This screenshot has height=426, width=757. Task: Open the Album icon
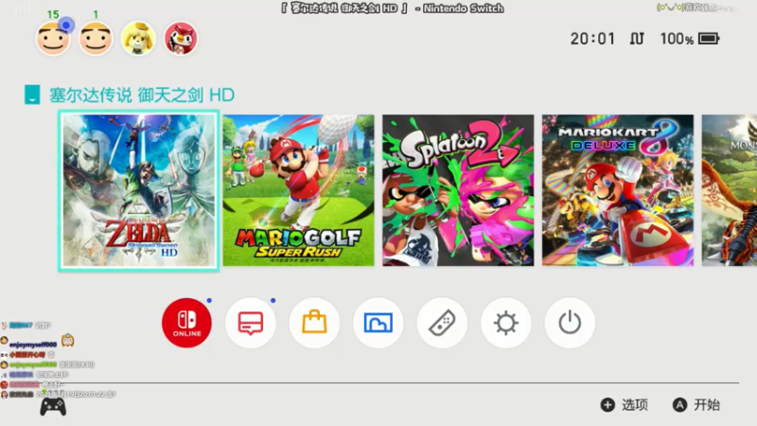pos(378,323)
